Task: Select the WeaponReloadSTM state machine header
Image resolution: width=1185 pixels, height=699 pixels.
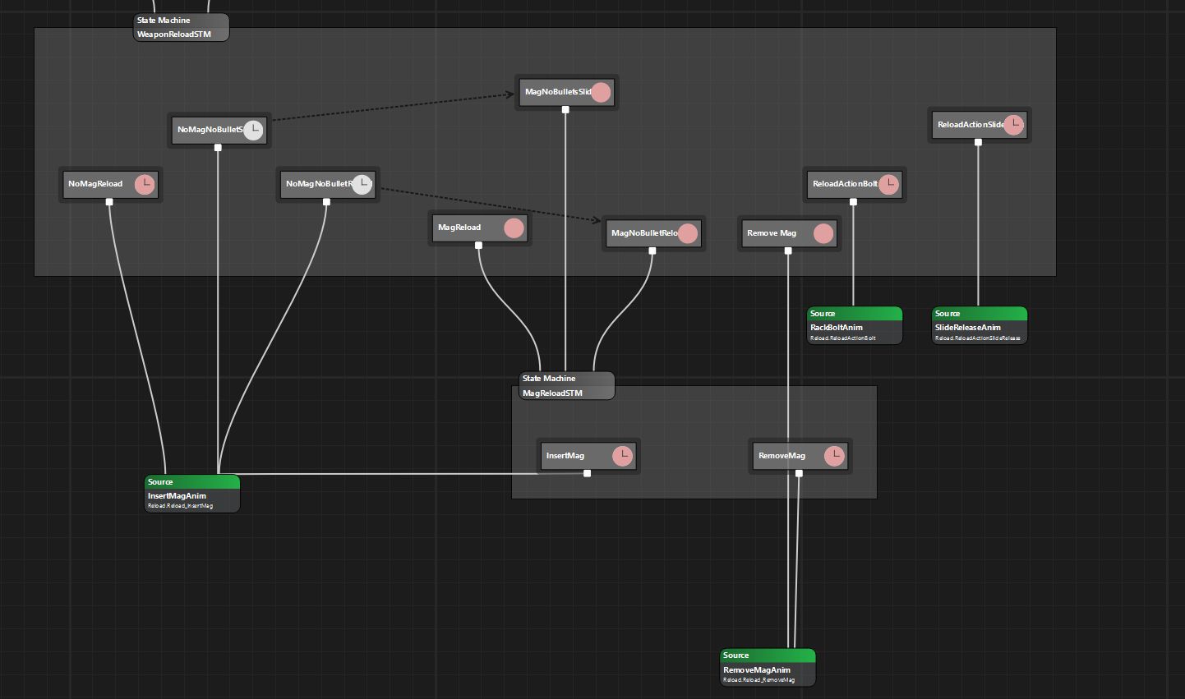Action: (x=181, y=27)
